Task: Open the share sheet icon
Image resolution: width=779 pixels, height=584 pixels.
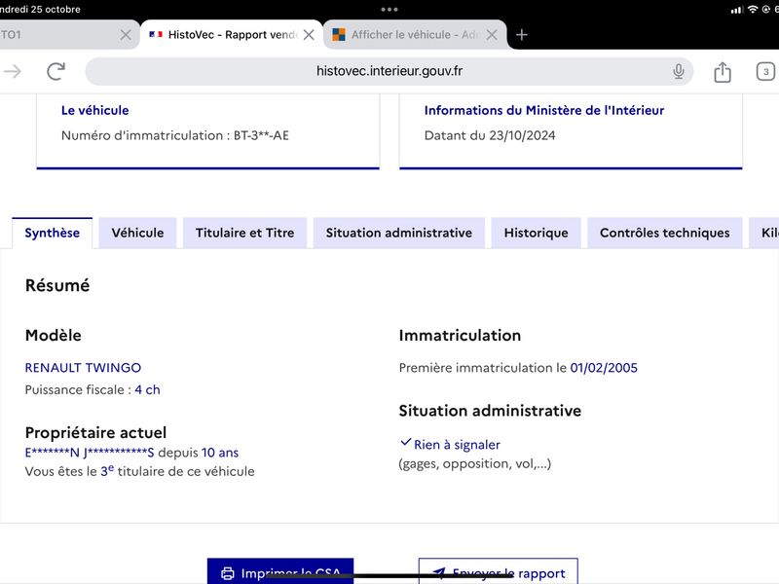Action: coord(723,71)
